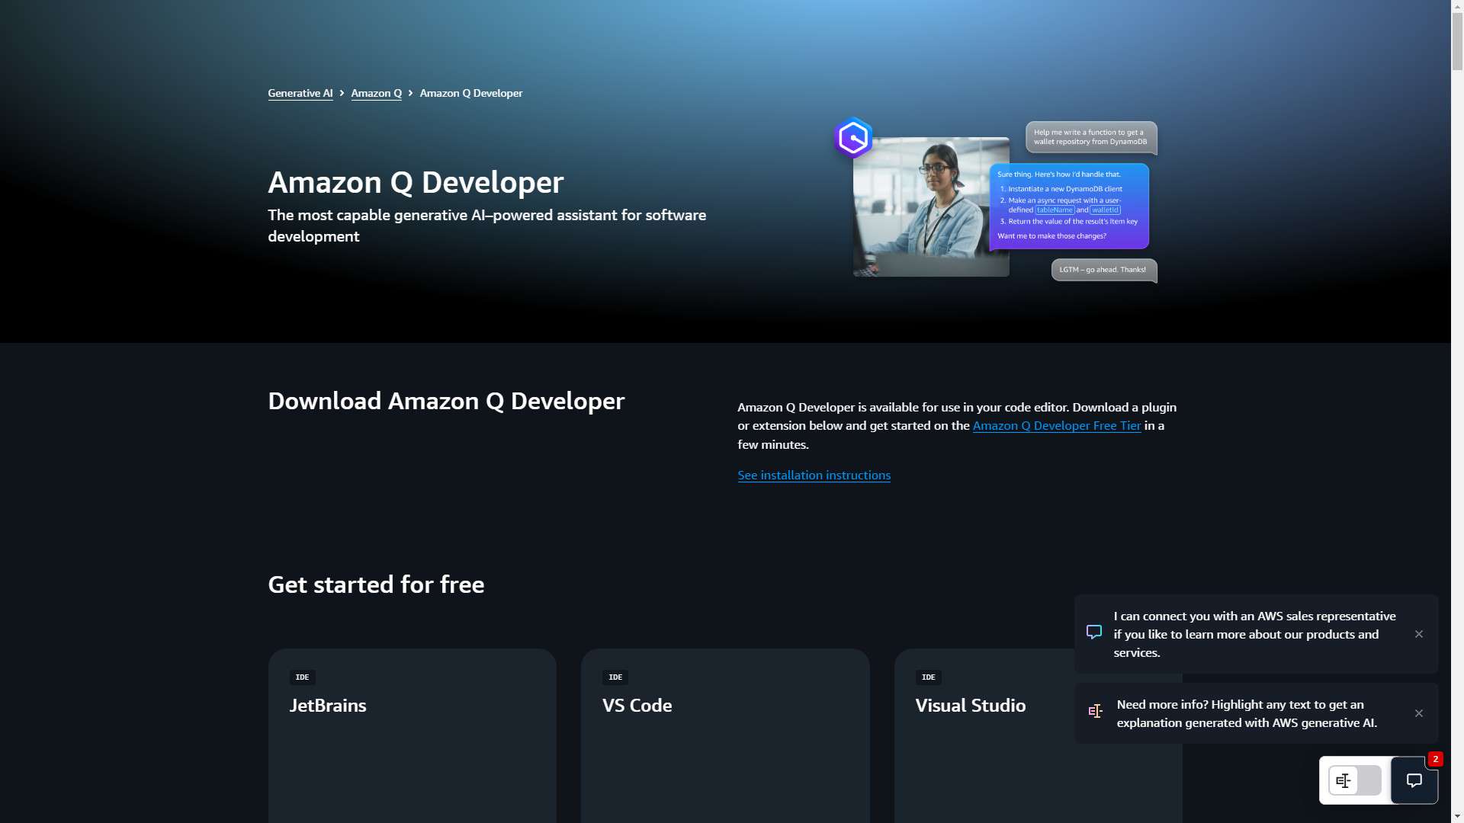Click the Amazon Q hexagon logo icon

coord(853,138)
